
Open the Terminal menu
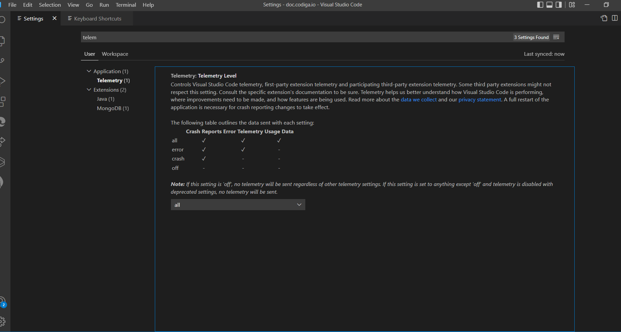[x=126, y=5]
